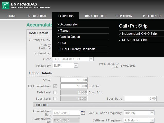Image resolution: width=164 pixels, height=123 pixels.
Task: Click the Boost Ratio input field
Action: tap(140, 99)
